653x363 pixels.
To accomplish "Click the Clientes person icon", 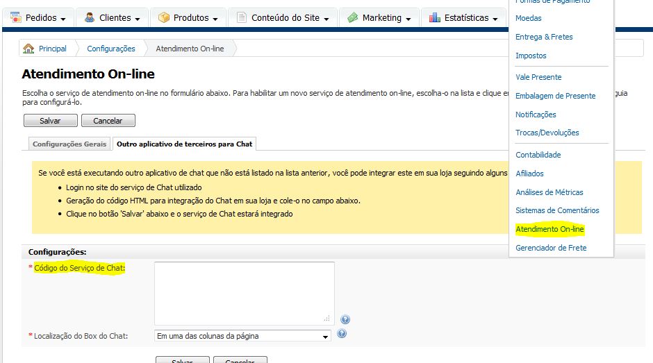I will 89,17.
